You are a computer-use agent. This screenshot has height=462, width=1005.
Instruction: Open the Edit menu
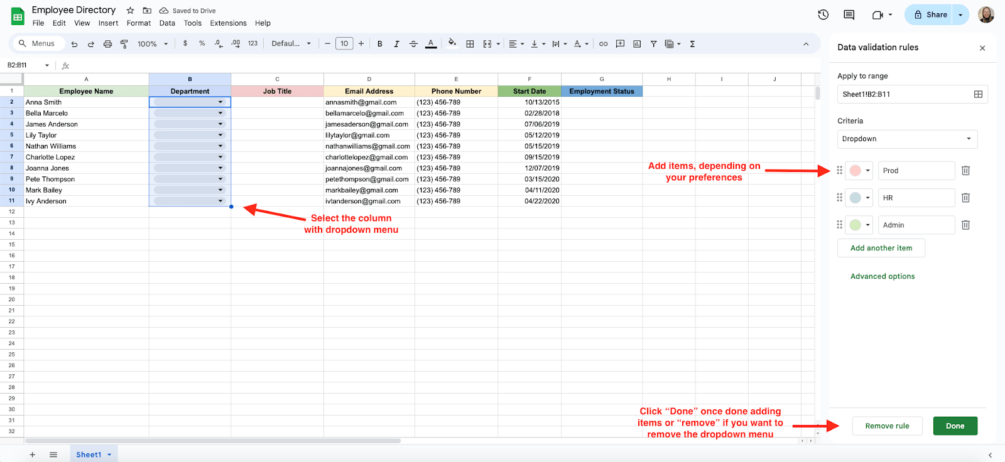tap(59, 23)
